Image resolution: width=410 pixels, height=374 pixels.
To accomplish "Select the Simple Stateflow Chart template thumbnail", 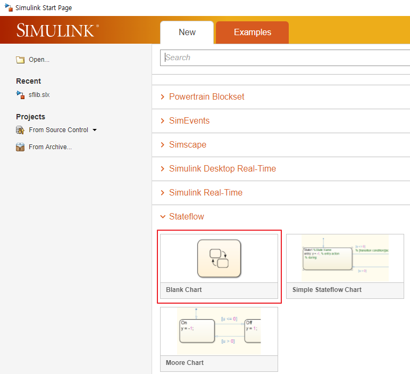I will (x=345, y=258).
